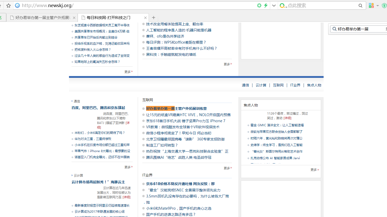Switch to the 好办易举办第一届 tab
This screenshot has height=217, width=387.
tap(42, 18)
